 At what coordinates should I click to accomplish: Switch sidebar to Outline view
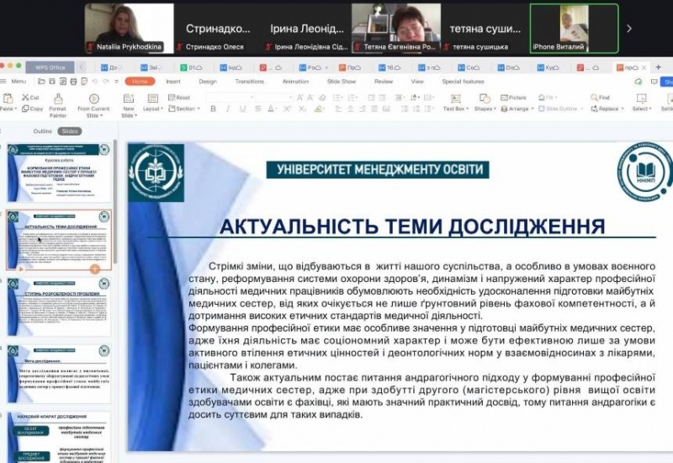(x=42, y=131)
